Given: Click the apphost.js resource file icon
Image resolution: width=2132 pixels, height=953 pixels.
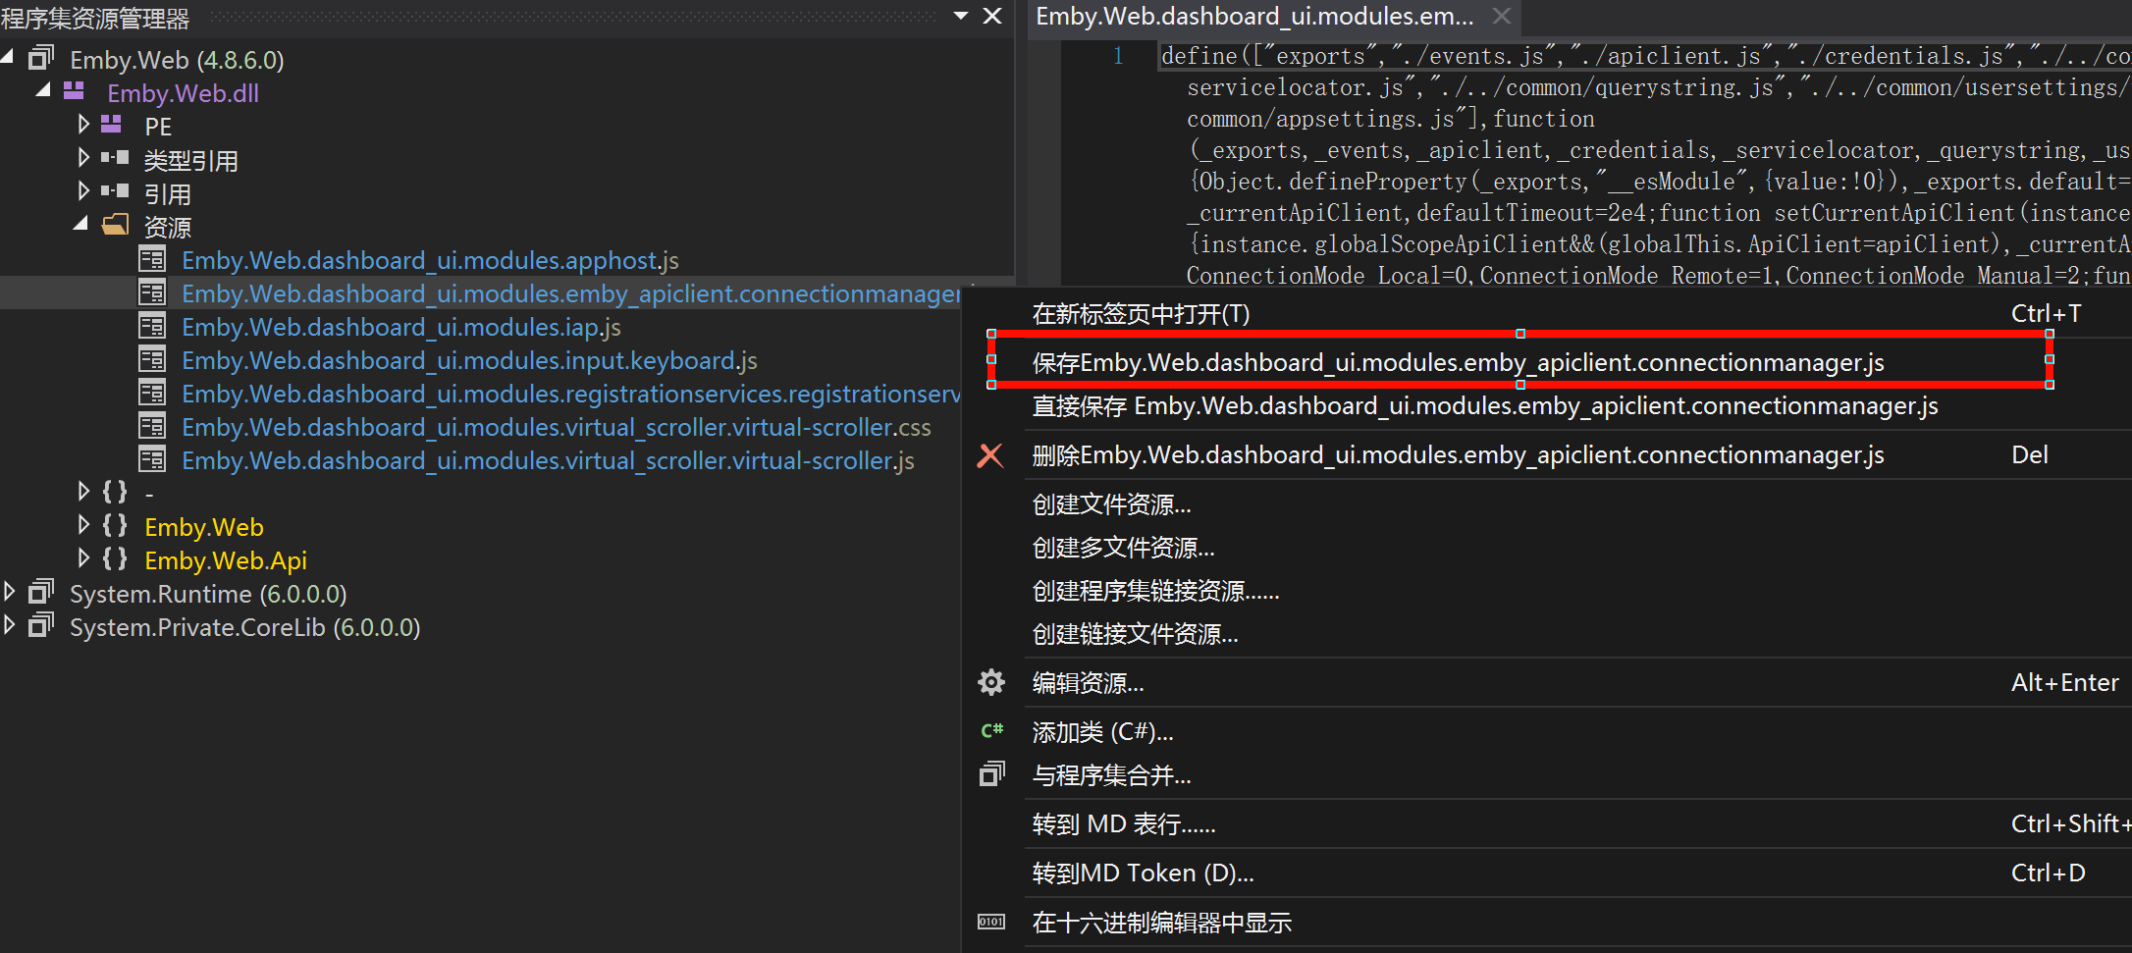Looking at the screenshot, I should [152, 260].
